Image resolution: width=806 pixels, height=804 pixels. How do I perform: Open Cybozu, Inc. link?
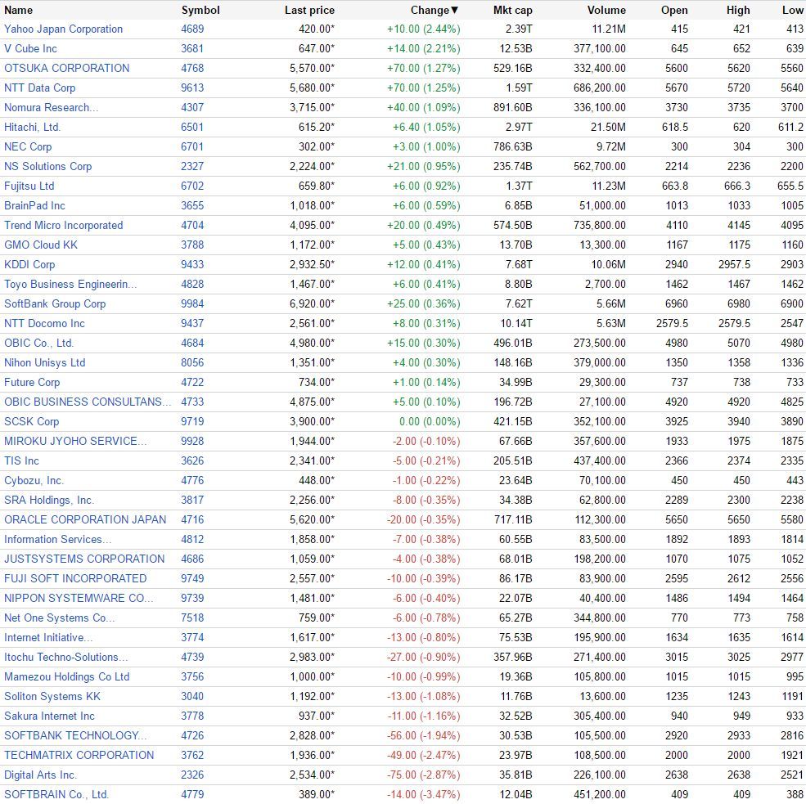[34, 480]
